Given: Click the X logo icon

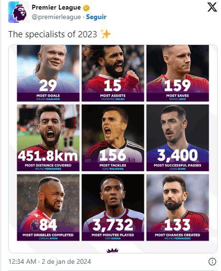Looking at the screenshot, I should point(212,7).
